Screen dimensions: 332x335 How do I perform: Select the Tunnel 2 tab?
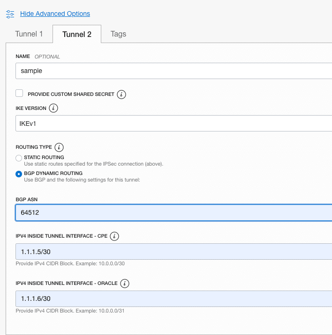(x=77, y=34)
